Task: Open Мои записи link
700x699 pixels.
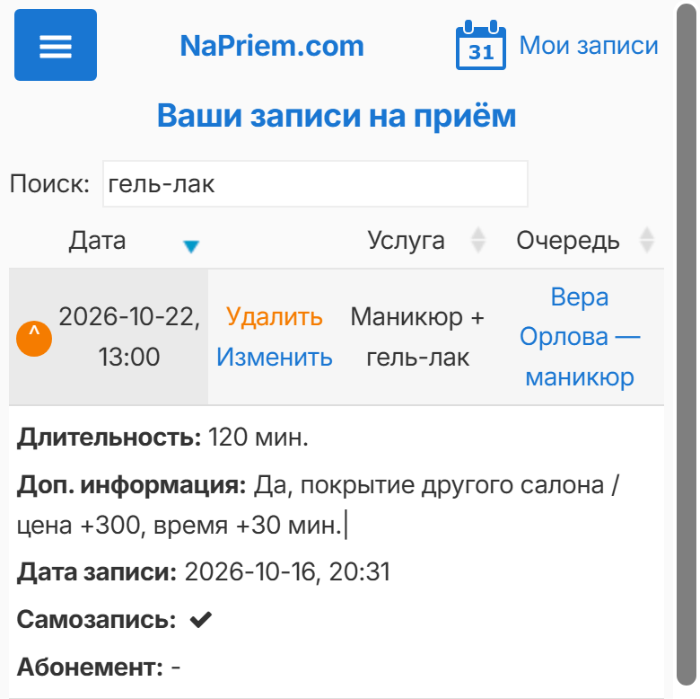Action: click(x=589, y=46)
